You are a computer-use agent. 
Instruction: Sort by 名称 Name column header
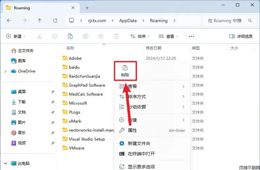(70, 48)
